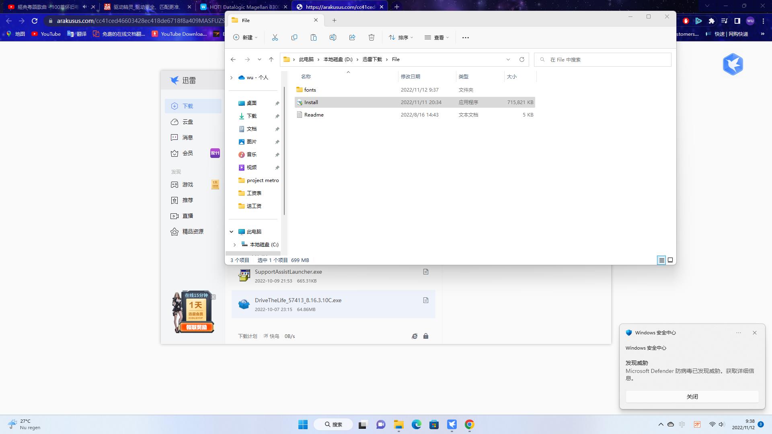Click the search box 在 File 中搜索
This screenshot has width=772, height=434.
pos(603,59)
